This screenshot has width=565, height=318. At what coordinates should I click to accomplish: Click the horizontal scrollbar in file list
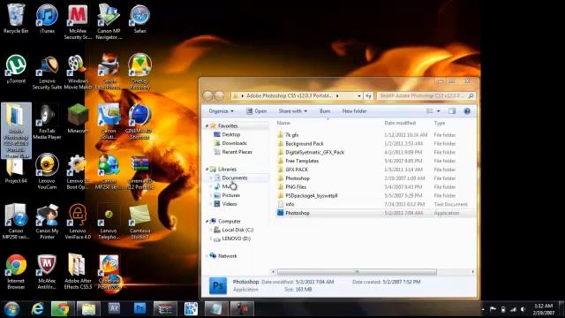click(x=357, y=272)
